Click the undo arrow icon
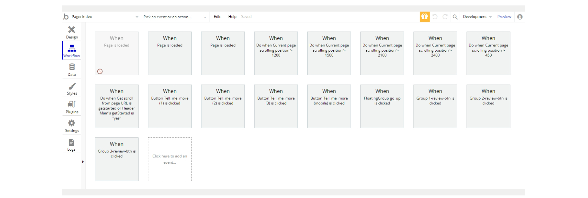The image size is (588, 198). tap(435, 17)
